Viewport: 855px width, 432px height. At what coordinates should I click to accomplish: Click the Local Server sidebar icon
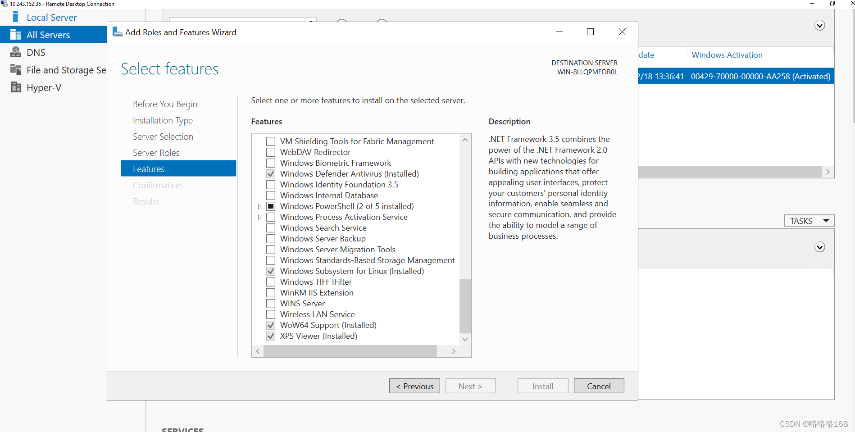pyautogui.click(x=16, y=17)
